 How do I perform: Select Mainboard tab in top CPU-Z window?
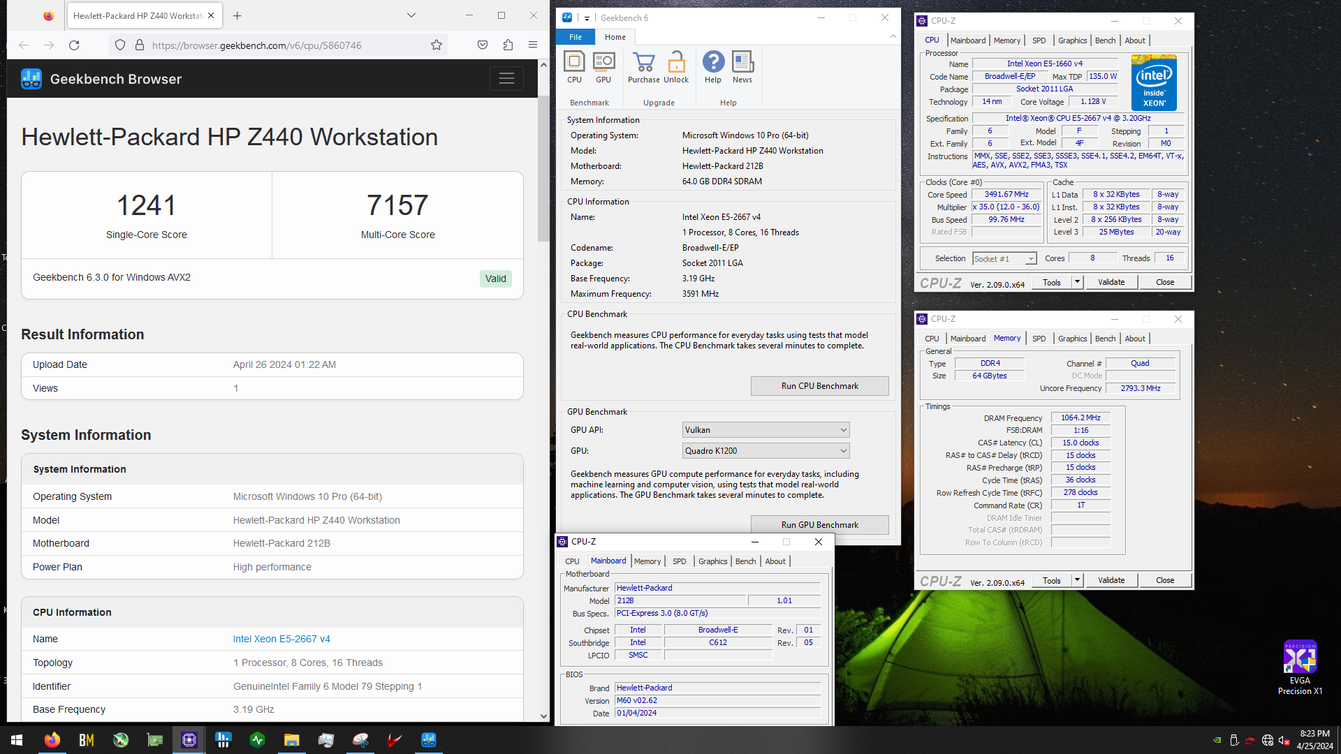[x=968, y=40]
